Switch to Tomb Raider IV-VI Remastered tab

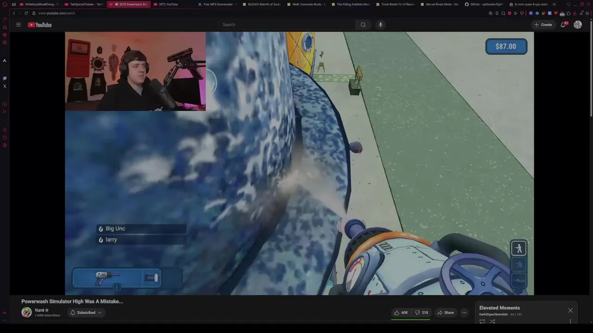tap(395, 4)
